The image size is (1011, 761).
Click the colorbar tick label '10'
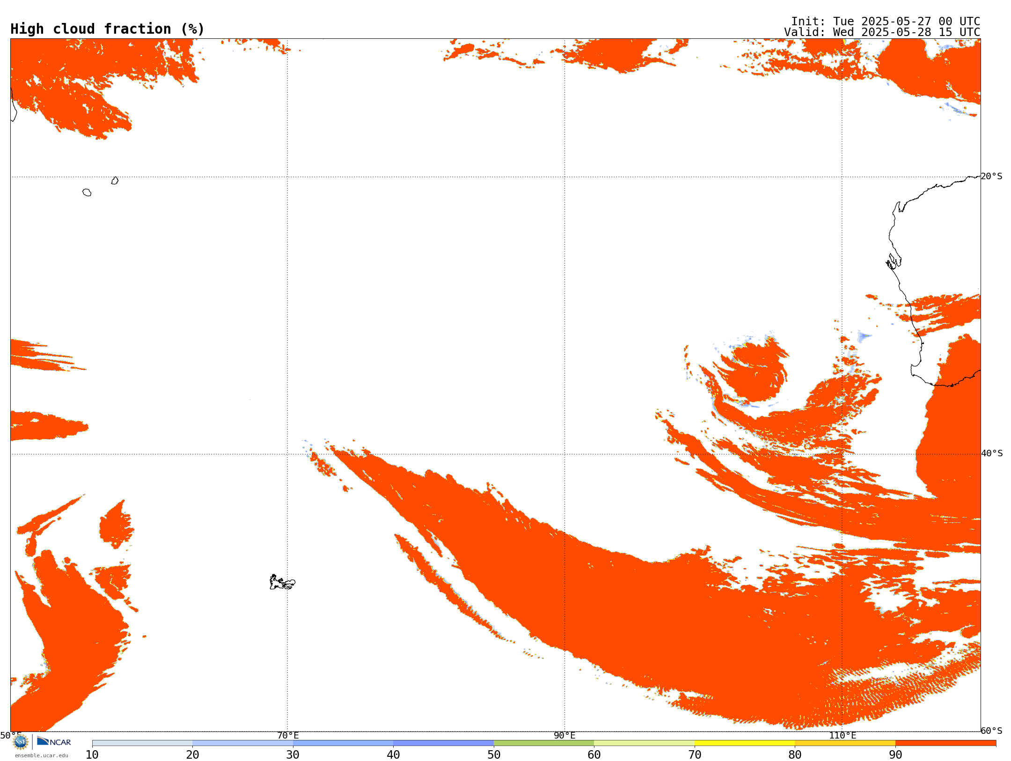pos(92,754)
